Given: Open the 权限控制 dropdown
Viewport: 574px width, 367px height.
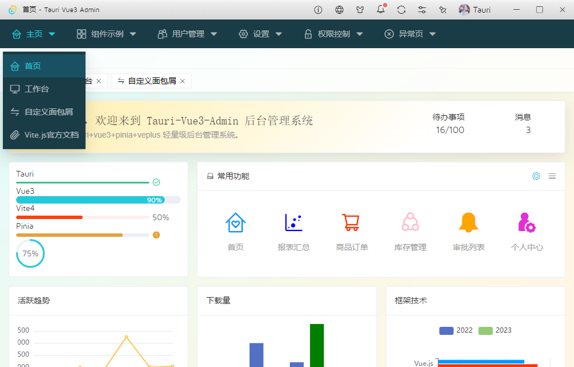Looking at the screenshot, I should [x=333, y=34].
